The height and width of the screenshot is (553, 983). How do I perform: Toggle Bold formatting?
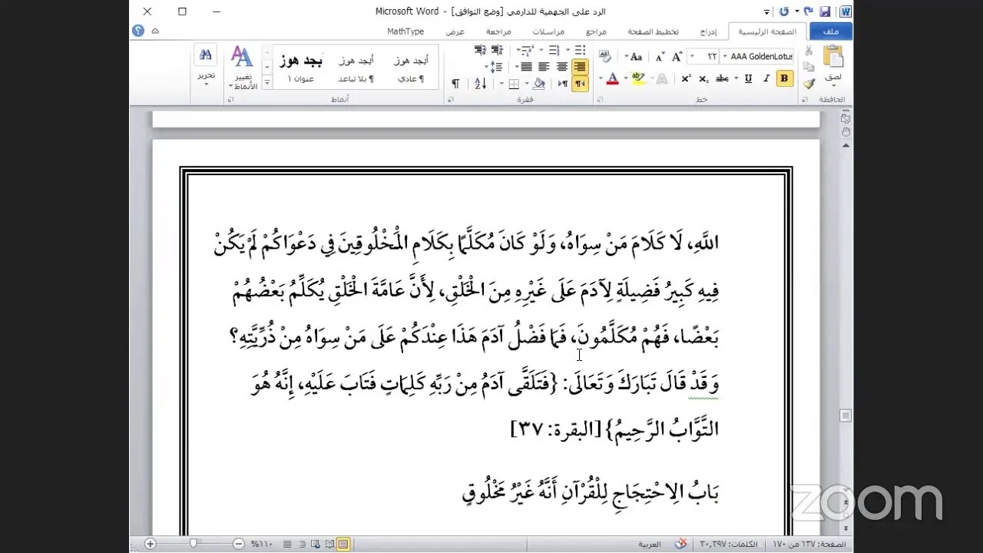[784, 78]
